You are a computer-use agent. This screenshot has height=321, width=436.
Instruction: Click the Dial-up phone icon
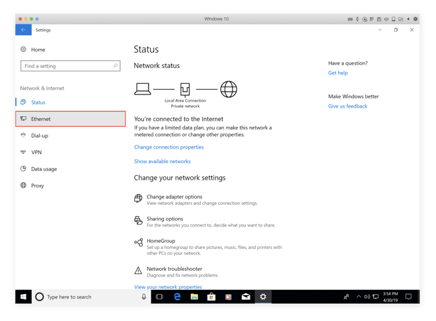[23, 135]
